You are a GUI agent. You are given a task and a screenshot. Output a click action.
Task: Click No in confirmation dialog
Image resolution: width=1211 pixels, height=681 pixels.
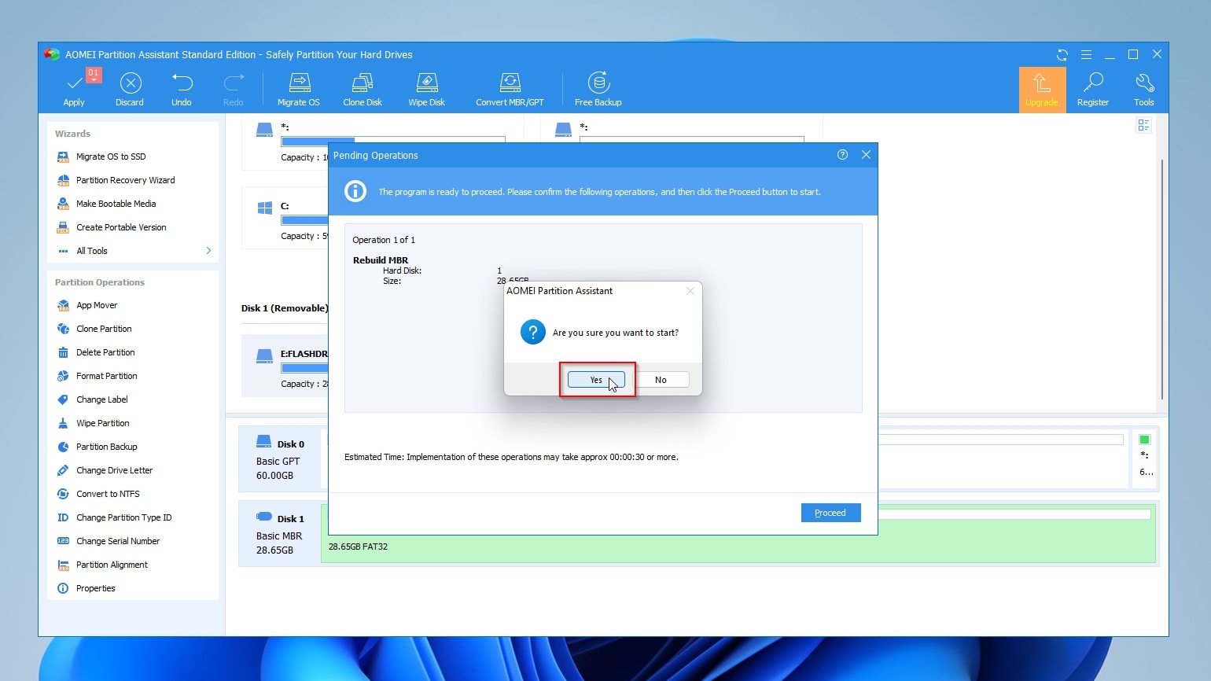click(x=661, y=380)
